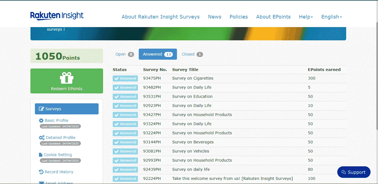This screenshot has height=184, width=378.
Task: Click the Redeem EPoints button
Action: 67,81
